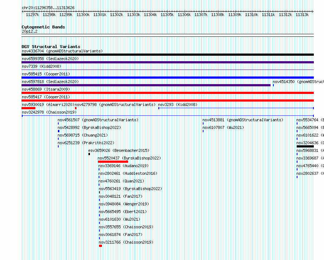Open the nsv2802637 variant label
This screenshot has height=260, width=324.
(x=310, y=173)
